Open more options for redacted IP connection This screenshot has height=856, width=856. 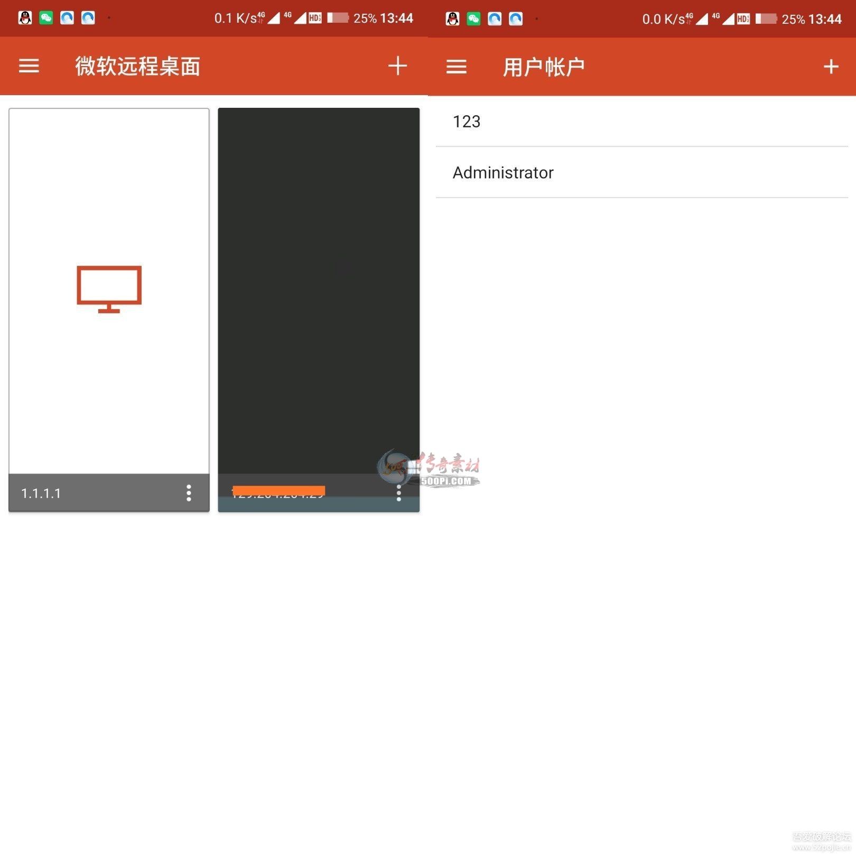(x=399, y=493)
